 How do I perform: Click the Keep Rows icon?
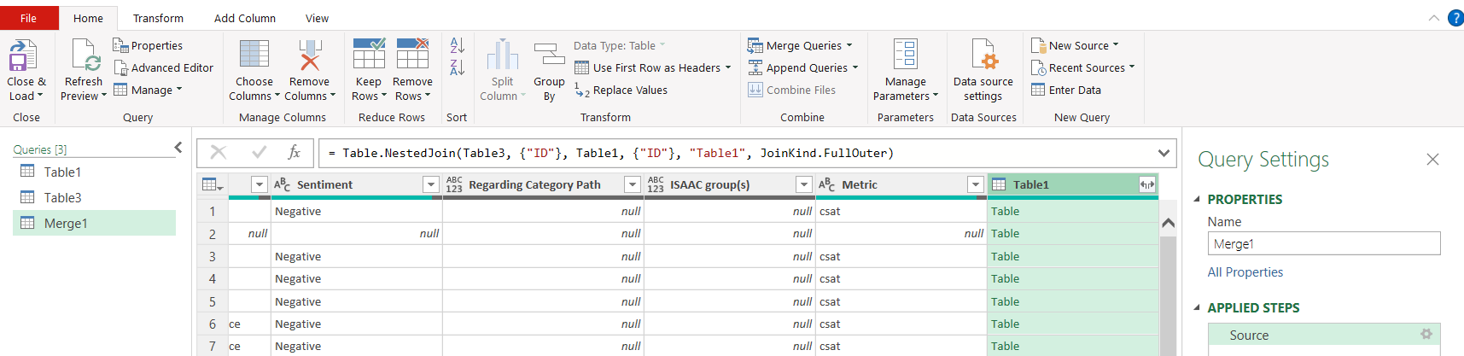click(x=369, y=55)
